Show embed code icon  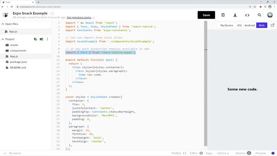click(x=247, y=15)
